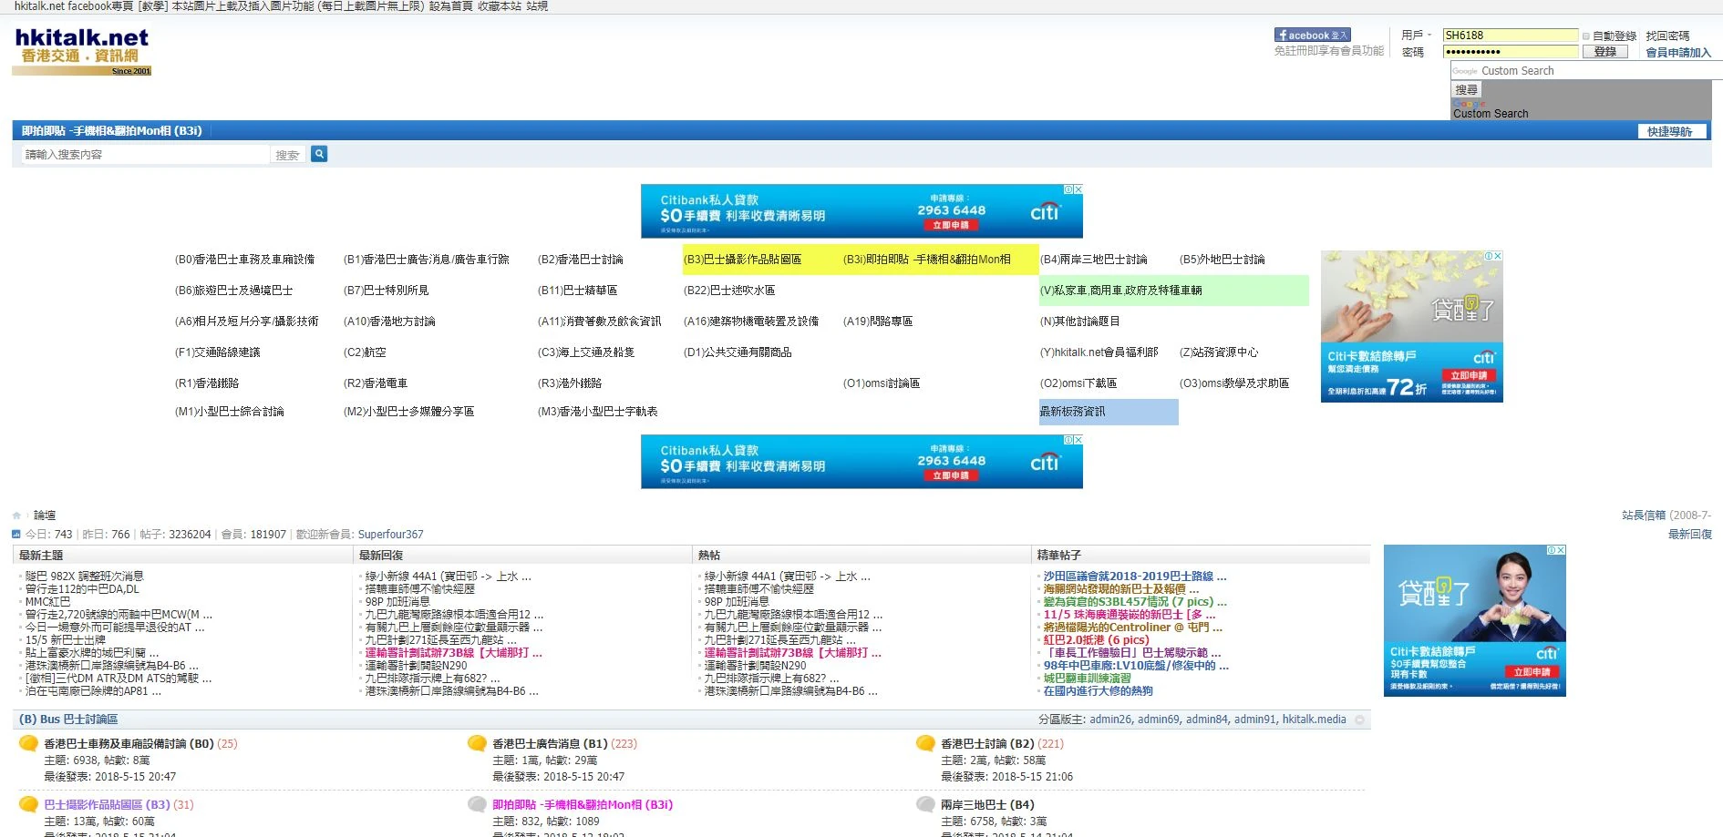Click the grey B3i forum bubble icon
This screenshot has width=1723, height=837.
tap(477, 804)
